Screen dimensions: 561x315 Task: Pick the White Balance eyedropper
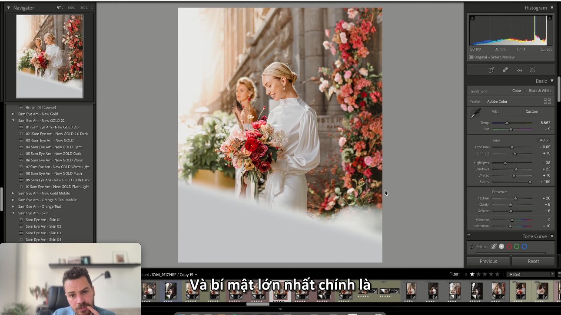(x=474, y=115)
